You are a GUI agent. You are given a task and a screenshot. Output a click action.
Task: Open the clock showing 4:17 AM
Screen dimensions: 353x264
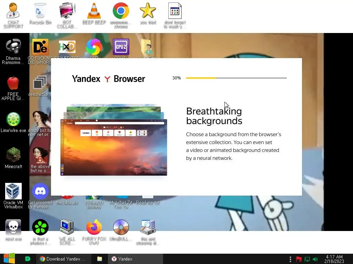334,259
